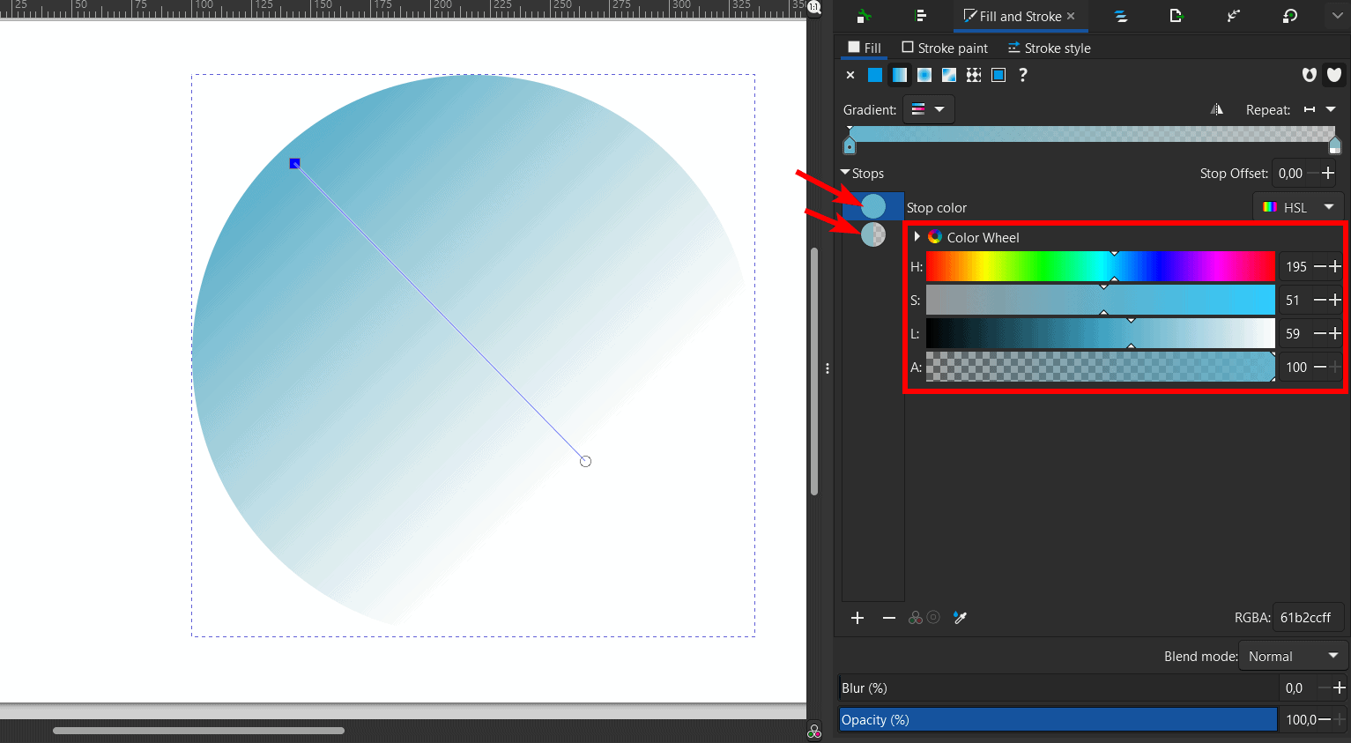The height and width of the screenshot is (743, 1351).
Task: Click the canvas horizontal scrollbar
Action: click(x=198, y=731)
